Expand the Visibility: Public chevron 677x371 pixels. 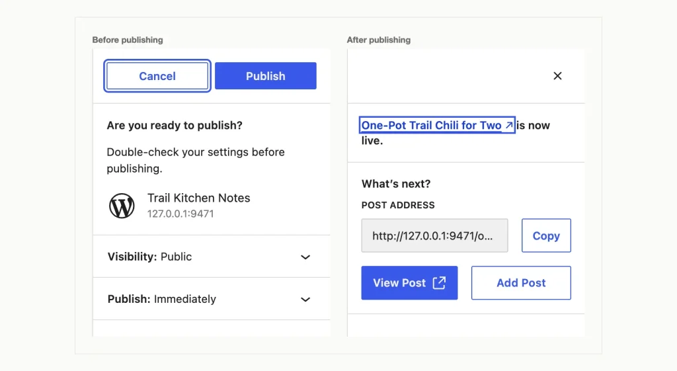[305, 257]
